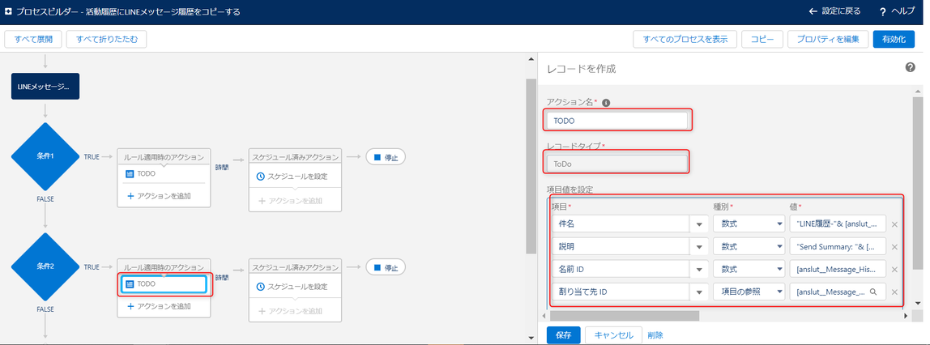Open the 件名 field dropdown arrow
The width and height of the screenshot is (930, 345).
[x=698, y=224]
